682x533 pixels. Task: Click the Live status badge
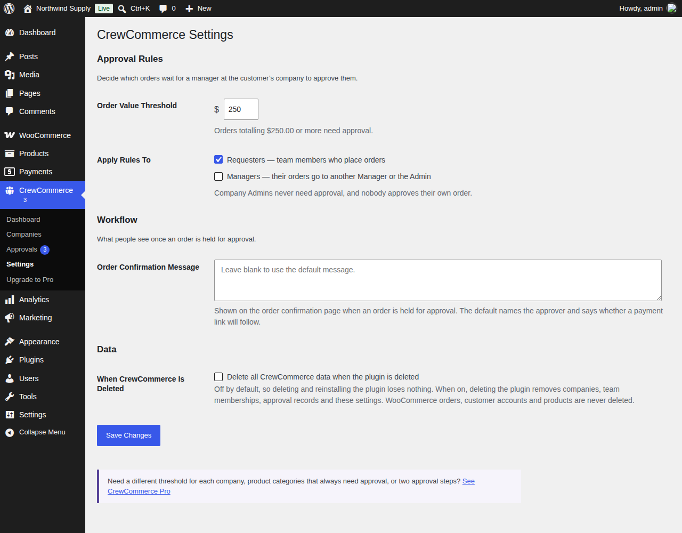(104, 9)
